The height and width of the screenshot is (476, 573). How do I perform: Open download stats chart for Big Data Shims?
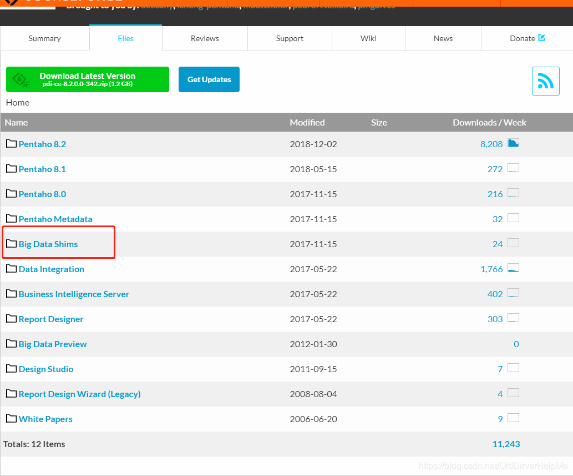[x=513, y=243]
